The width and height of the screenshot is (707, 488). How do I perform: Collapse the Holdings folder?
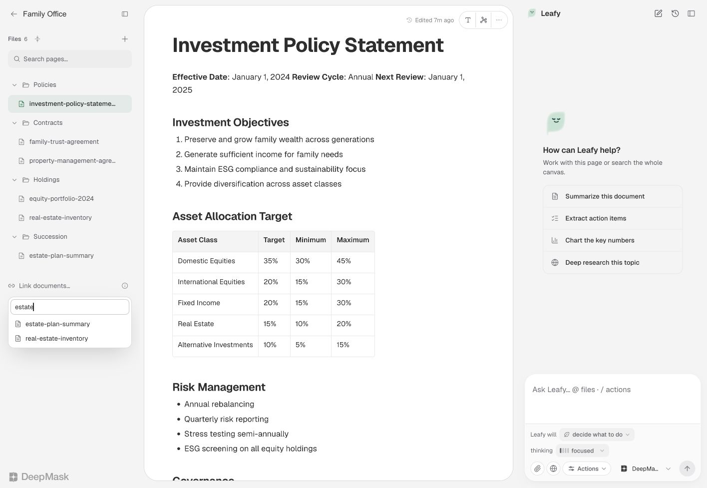pos(14,180)
